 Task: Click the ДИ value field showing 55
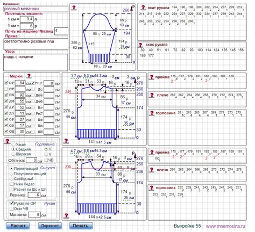tap(20, 101)
